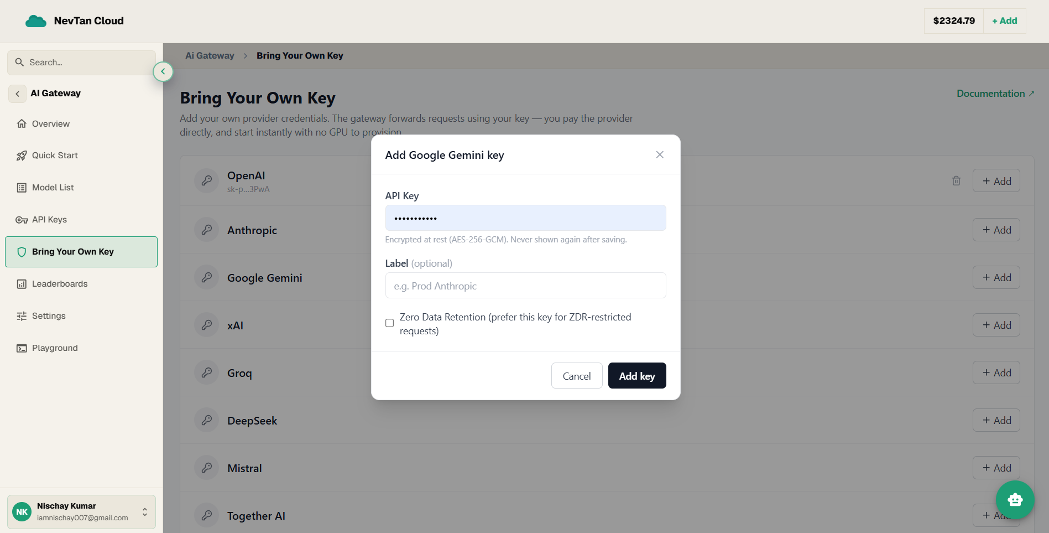1049x533 pixels.
Task: Cancel the add key dialog
Action: 577,376
